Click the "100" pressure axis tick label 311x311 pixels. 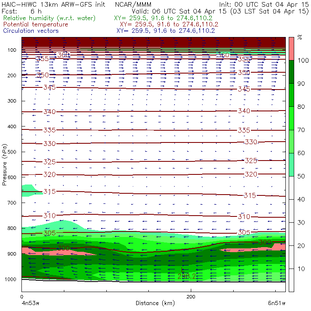[x=12, y=50]
